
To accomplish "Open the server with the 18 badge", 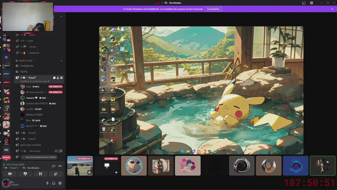I will coord(6,91).
